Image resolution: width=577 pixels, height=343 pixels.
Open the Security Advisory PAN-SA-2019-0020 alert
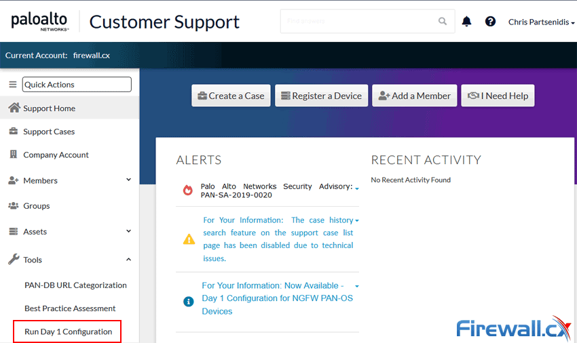tap(276, 190)
